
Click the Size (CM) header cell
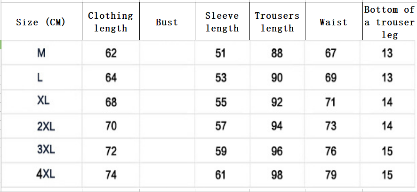(41, 22)
